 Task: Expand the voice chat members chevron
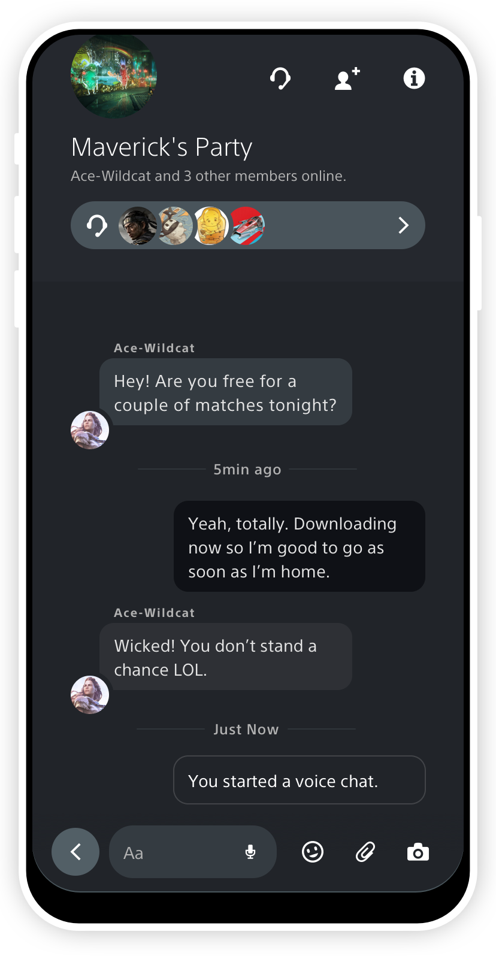[x=404, y=225]
